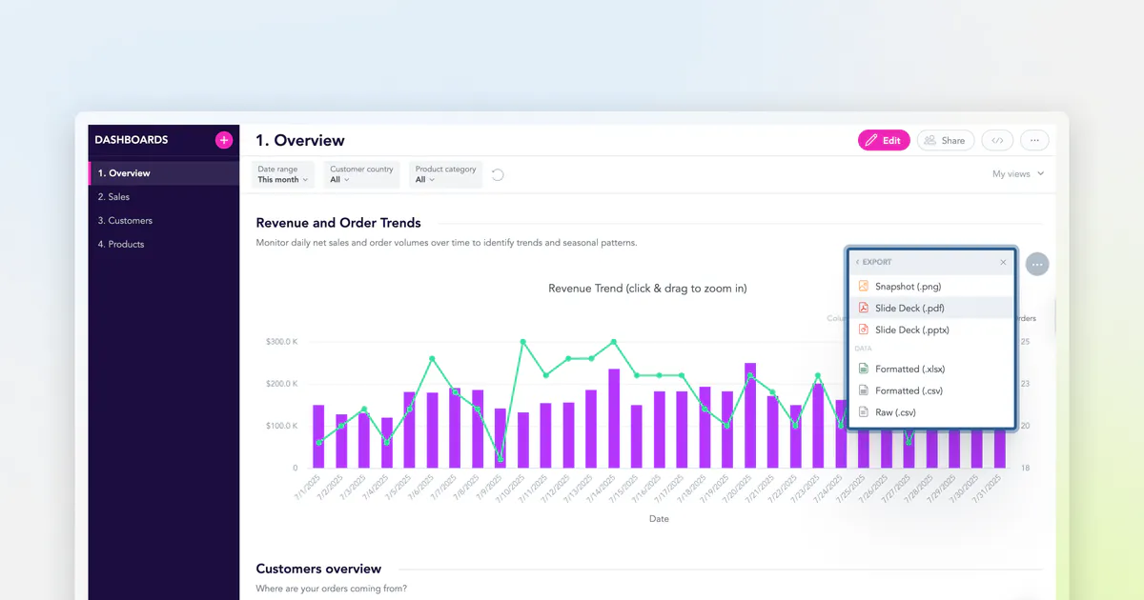Viewport: 1144px width, 600px height.
Task: Open the My views dropdown
Action: click(1018, 174)
